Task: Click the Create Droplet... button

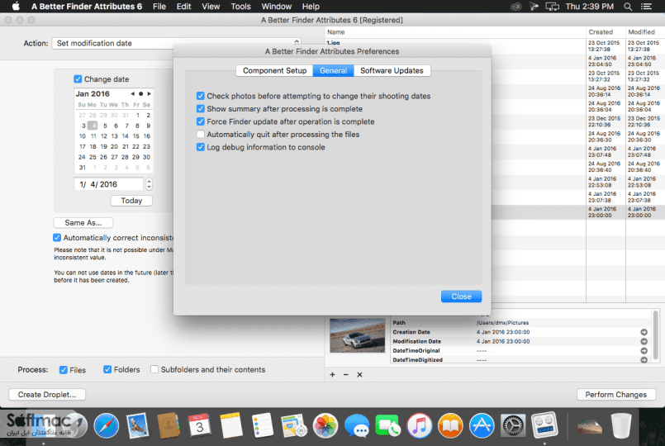Action: (x=47, y=394)
